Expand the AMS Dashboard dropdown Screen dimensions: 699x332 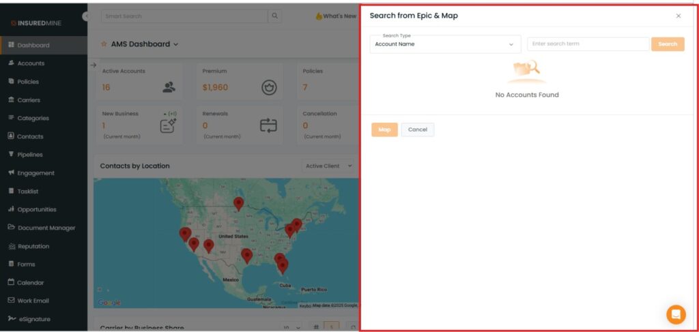click(175, 44)
